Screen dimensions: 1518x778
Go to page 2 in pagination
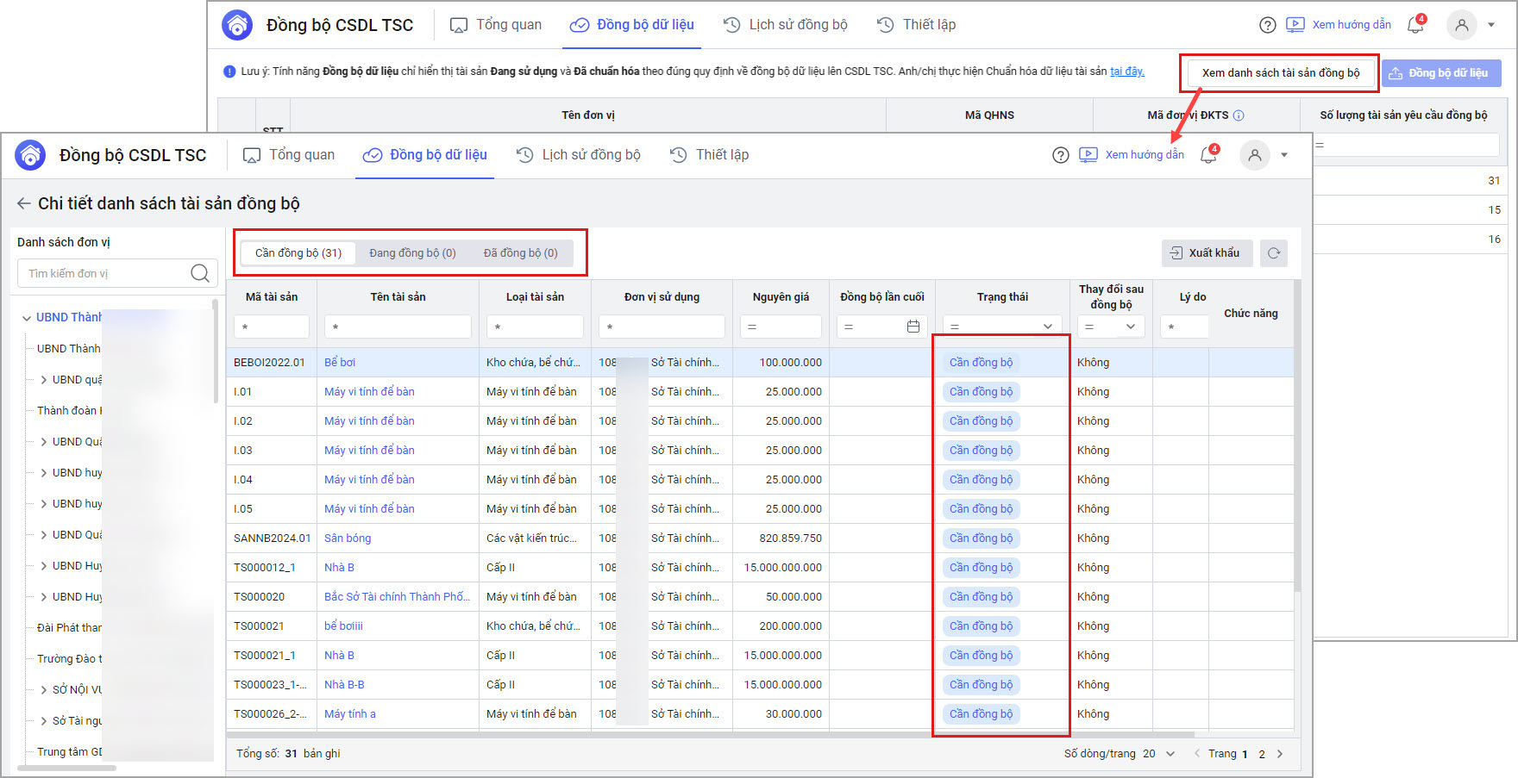pos(1262,754)
